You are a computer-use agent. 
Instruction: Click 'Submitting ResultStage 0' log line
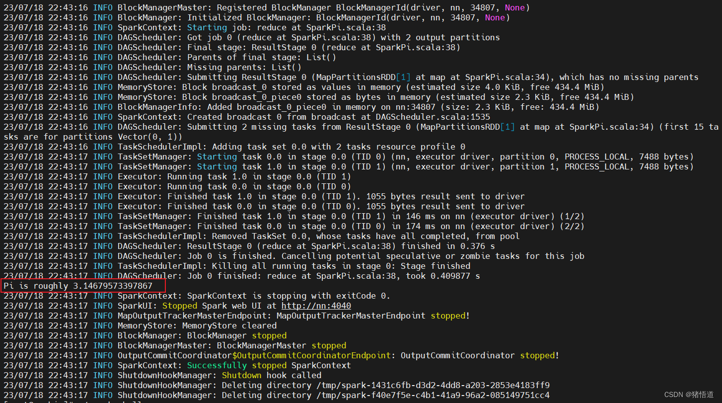[351, 77]
